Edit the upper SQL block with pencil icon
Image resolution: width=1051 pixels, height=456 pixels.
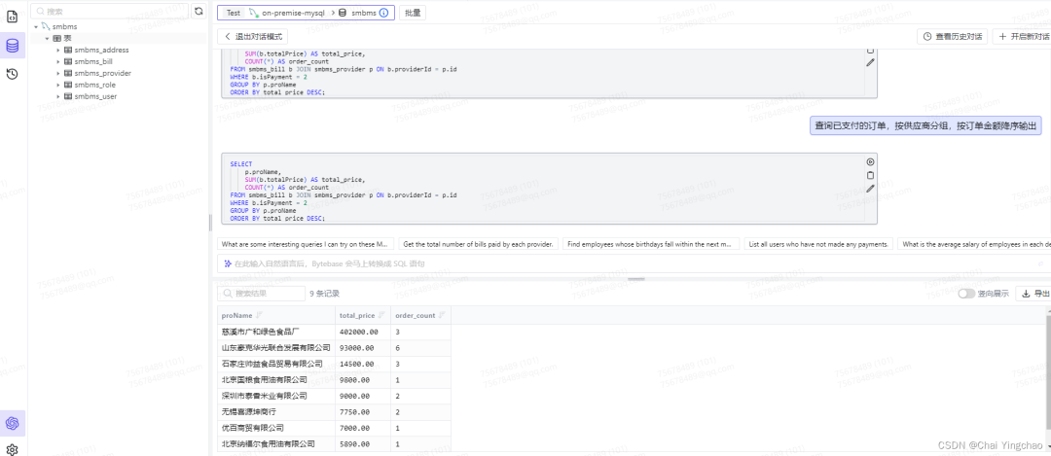(x=870, y=62)
